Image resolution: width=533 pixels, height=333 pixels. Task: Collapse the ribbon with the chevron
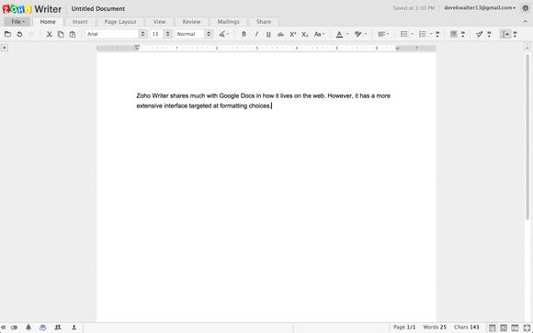[526, 21]
